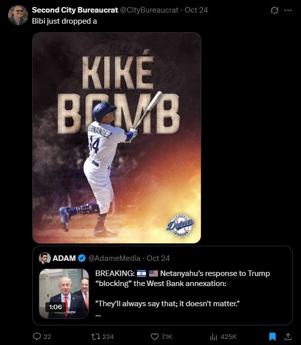This screenshot has width=301, height=345.
Task: Click the share upload icon
Action: pyautogui.click(x=288, y=336)
